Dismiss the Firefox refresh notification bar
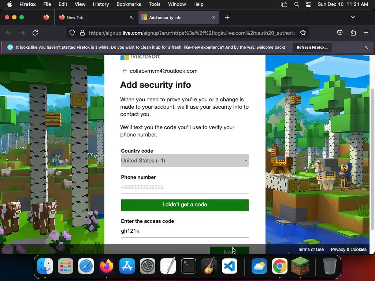Screen dimensions: 375x281 [x=366, y=47]
